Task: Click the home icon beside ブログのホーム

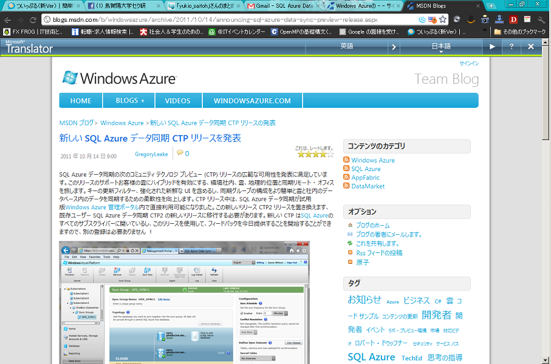Action: [350, 225]
